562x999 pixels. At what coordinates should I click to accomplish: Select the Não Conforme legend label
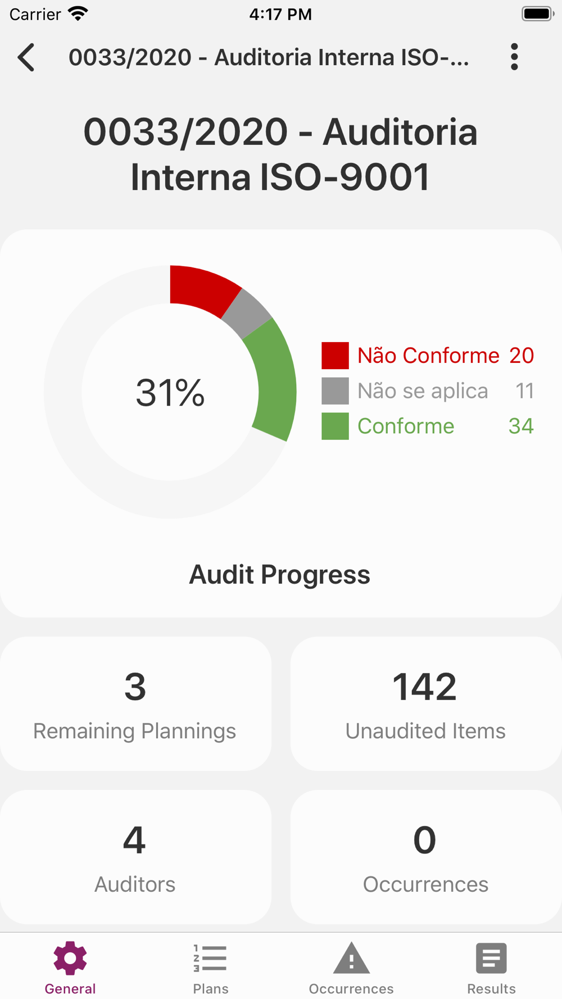428,356
